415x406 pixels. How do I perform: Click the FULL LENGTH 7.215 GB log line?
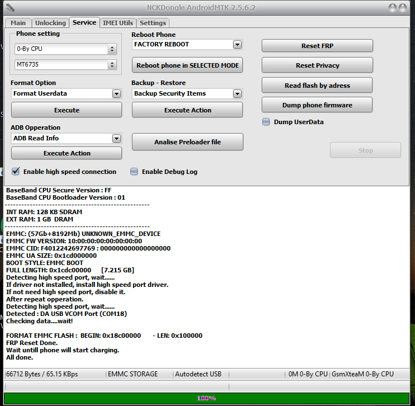(70, 270)
